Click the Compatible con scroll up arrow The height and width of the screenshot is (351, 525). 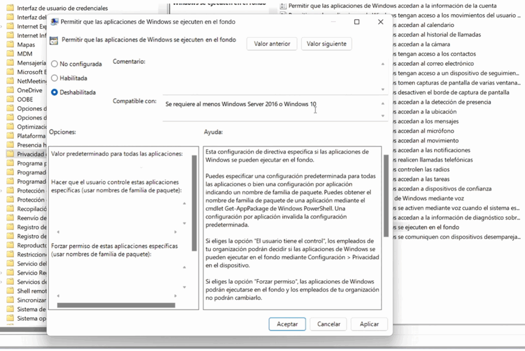(x=382, y=104)
